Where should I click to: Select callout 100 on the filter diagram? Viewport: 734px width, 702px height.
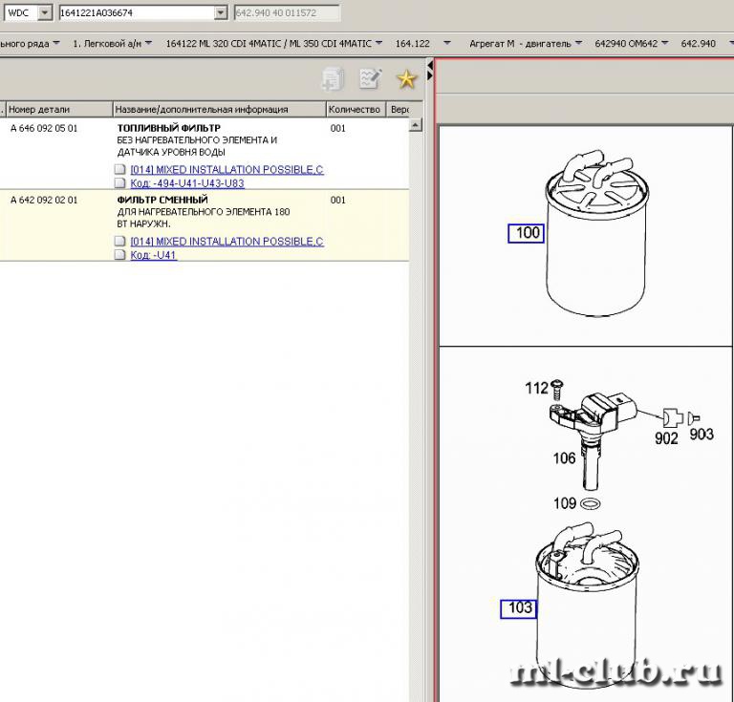click(526, 232)
